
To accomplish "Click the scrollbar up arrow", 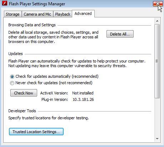I will [157, 21].
